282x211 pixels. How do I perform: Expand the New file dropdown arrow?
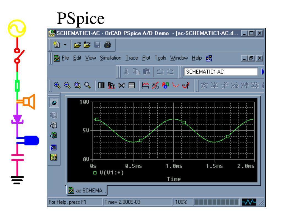point(65,45)
